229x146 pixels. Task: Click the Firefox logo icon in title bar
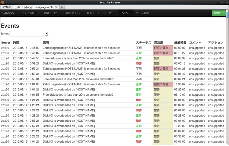(x=3, y=2)
